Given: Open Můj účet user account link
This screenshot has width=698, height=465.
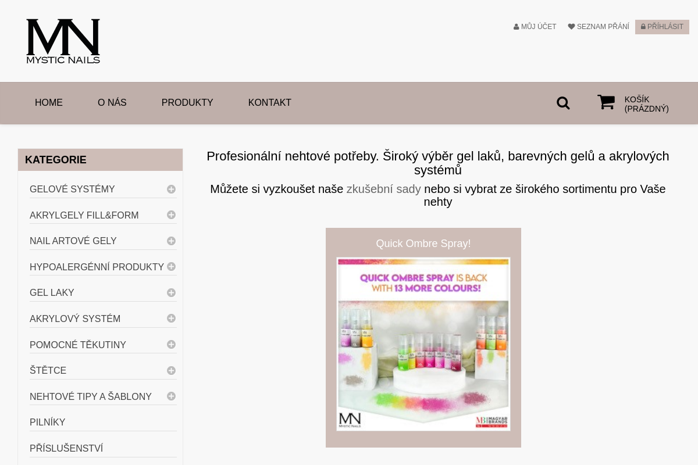Looking at the screenshot, I should 535,27.
